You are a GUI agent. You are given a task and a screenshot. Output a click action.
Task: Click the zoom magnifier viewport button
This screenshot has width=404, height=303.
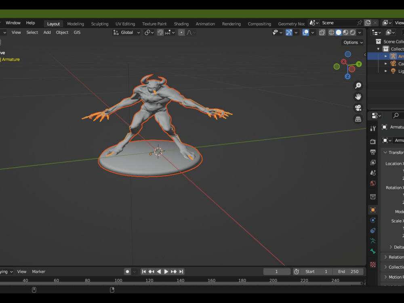[x=358, y=86]
